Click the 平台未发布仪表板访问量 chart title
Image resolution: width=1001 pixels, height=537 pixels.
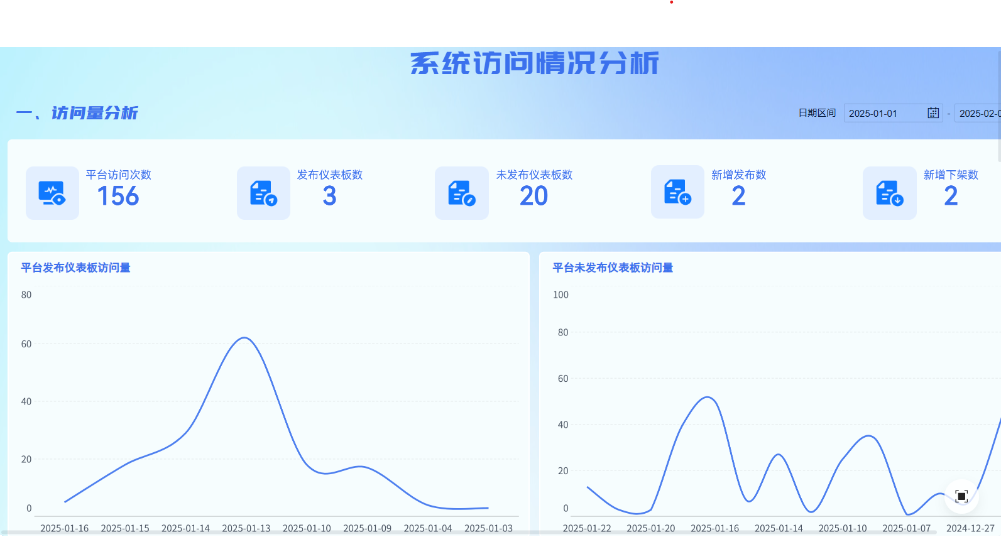(613, 268)
